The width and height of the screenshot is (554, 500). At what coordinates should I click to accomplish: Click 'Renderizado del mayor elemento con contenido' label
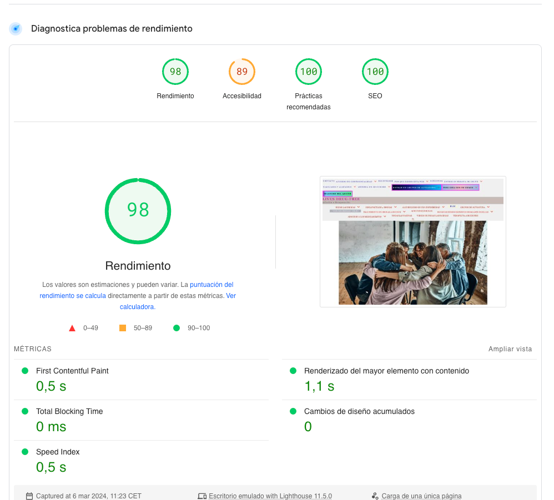click(386, 371)
